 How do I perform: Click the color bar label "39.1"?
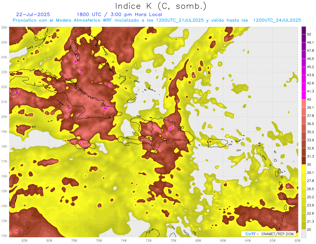point(310,108)
